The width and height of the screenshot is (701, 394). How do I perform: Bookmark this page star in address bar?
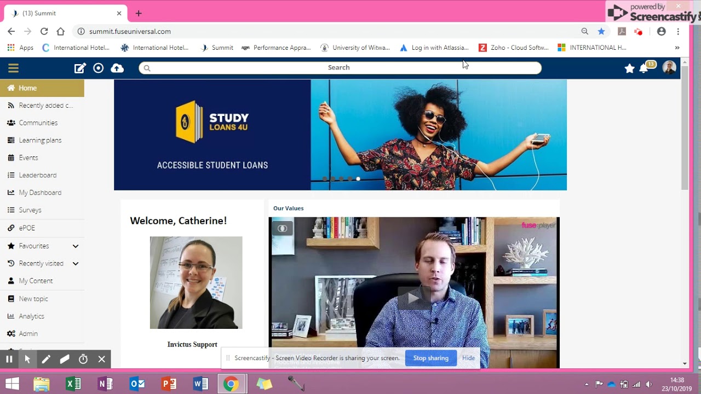(x=601, y=31)
